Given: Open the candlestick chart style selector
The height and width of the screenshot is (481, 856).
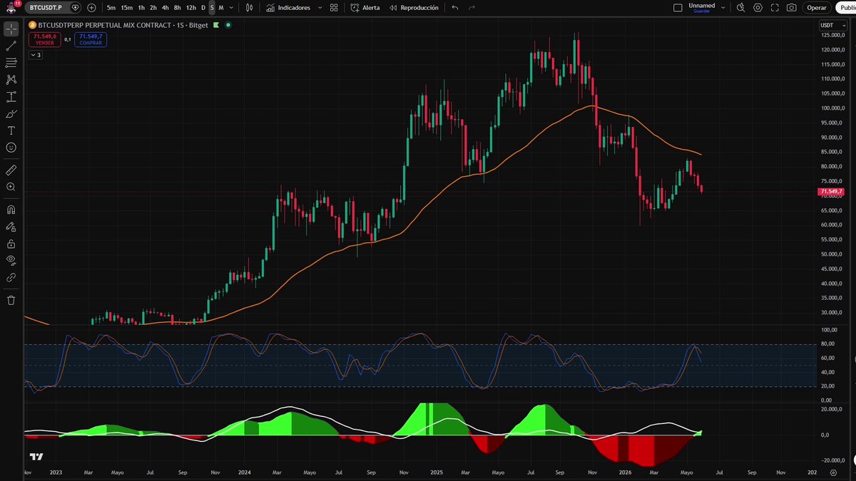Looking at the screenshot, I should click(x=249, y=8).
